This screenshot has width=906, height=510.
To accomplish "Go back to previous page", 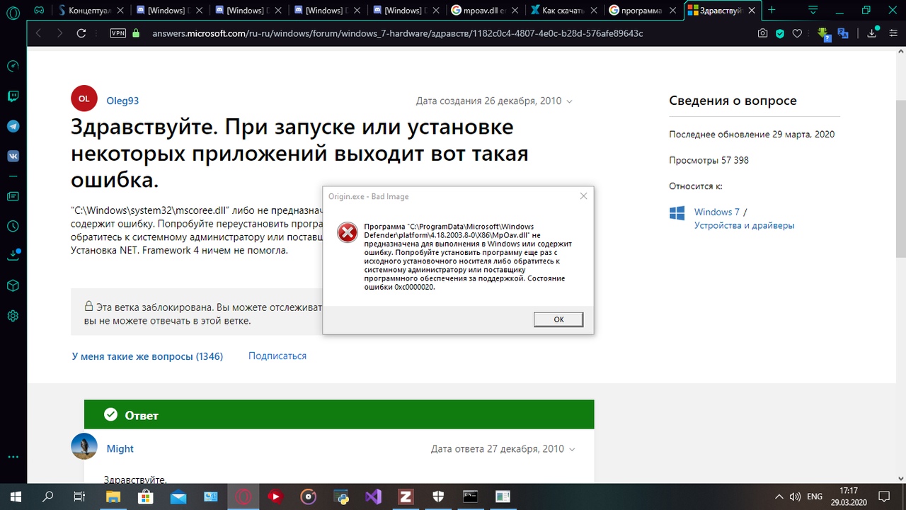I will click(38, 33).
